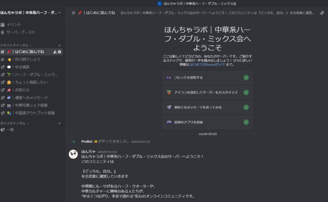Click ほんちゃ's panda avatar
The height and width of the screenshot is (202, 328).
tap(73, 154)
